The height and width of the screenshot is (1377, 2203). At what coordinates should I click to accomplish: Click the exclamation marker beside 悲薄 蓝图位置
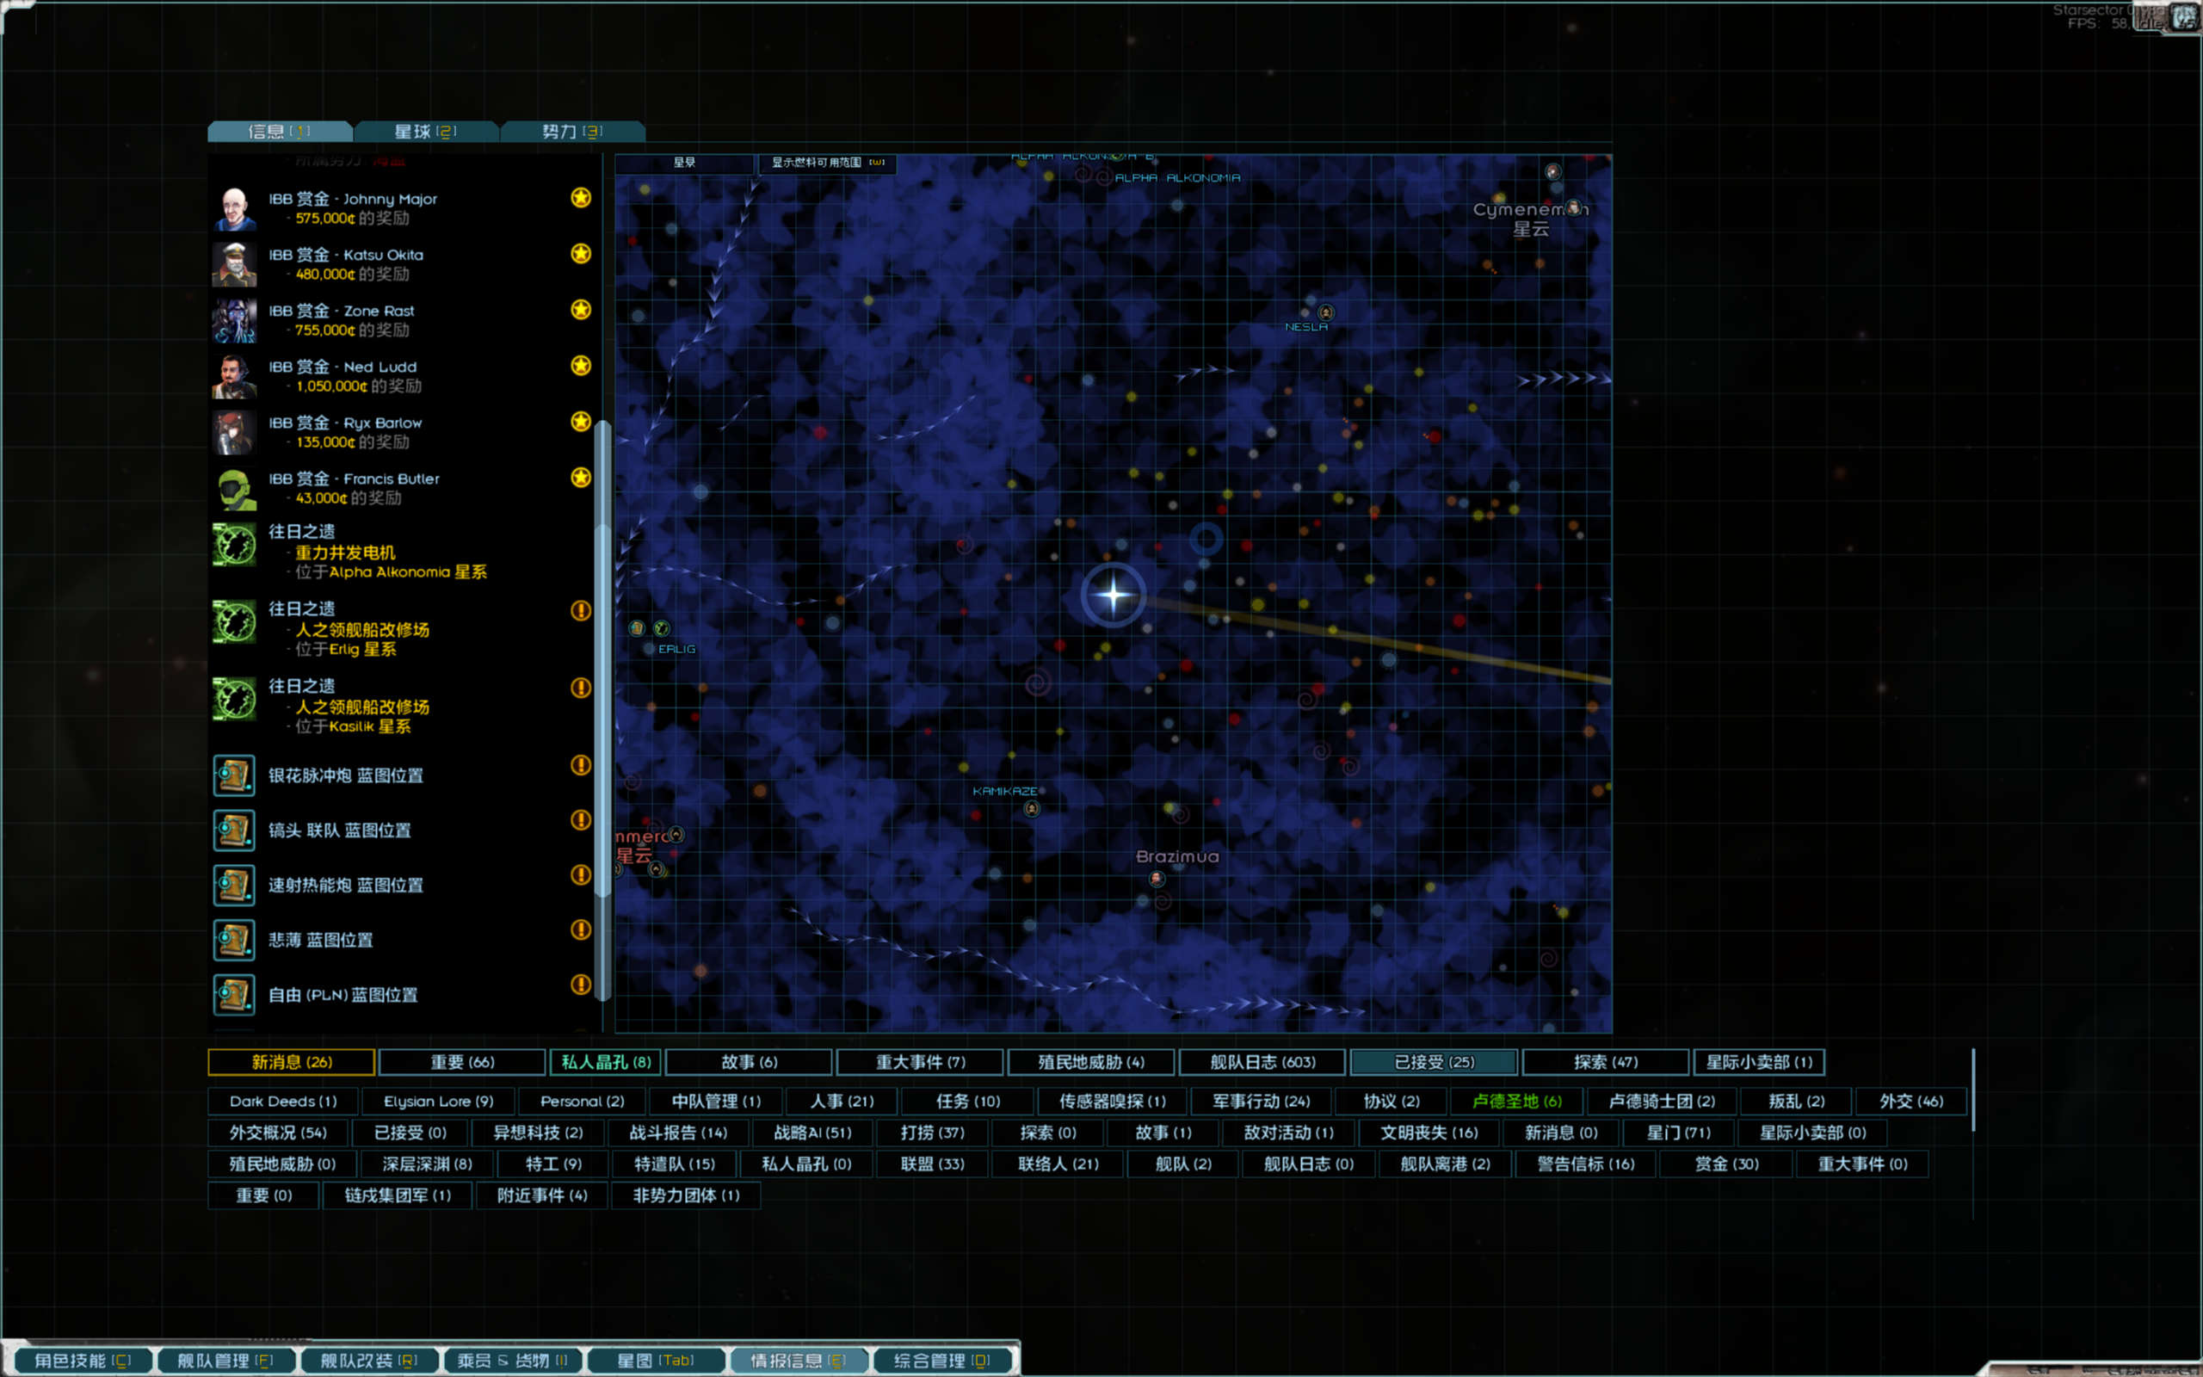581,929
